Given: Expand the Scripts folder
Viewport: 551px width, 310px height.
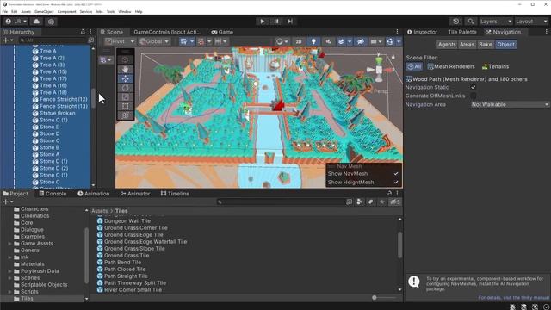Looking at the screenshot, I should [x=9, y=292].
